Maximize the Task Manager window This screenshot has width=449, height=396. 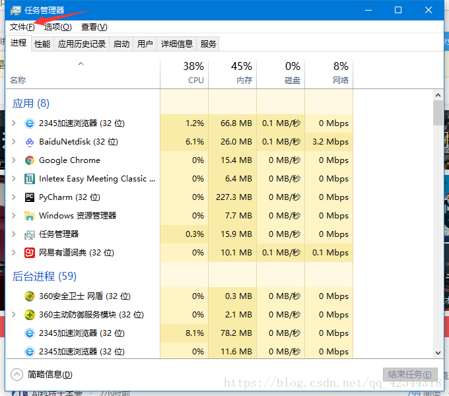click(398, 10)
